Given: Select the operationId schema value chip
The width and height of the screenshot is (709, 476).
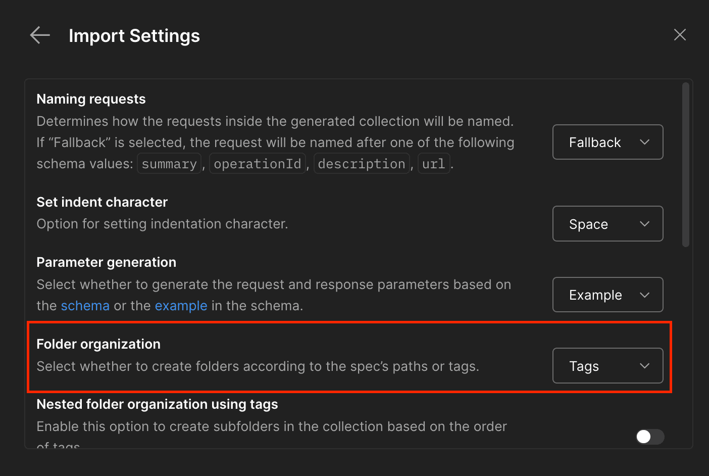Looking at the screenshot, I should [x=258, y=163].
